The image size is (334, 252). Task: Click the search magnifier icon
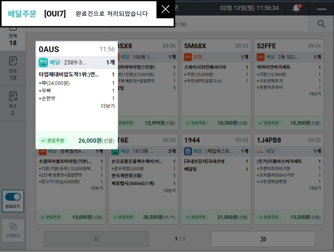[x=322, y=24]
